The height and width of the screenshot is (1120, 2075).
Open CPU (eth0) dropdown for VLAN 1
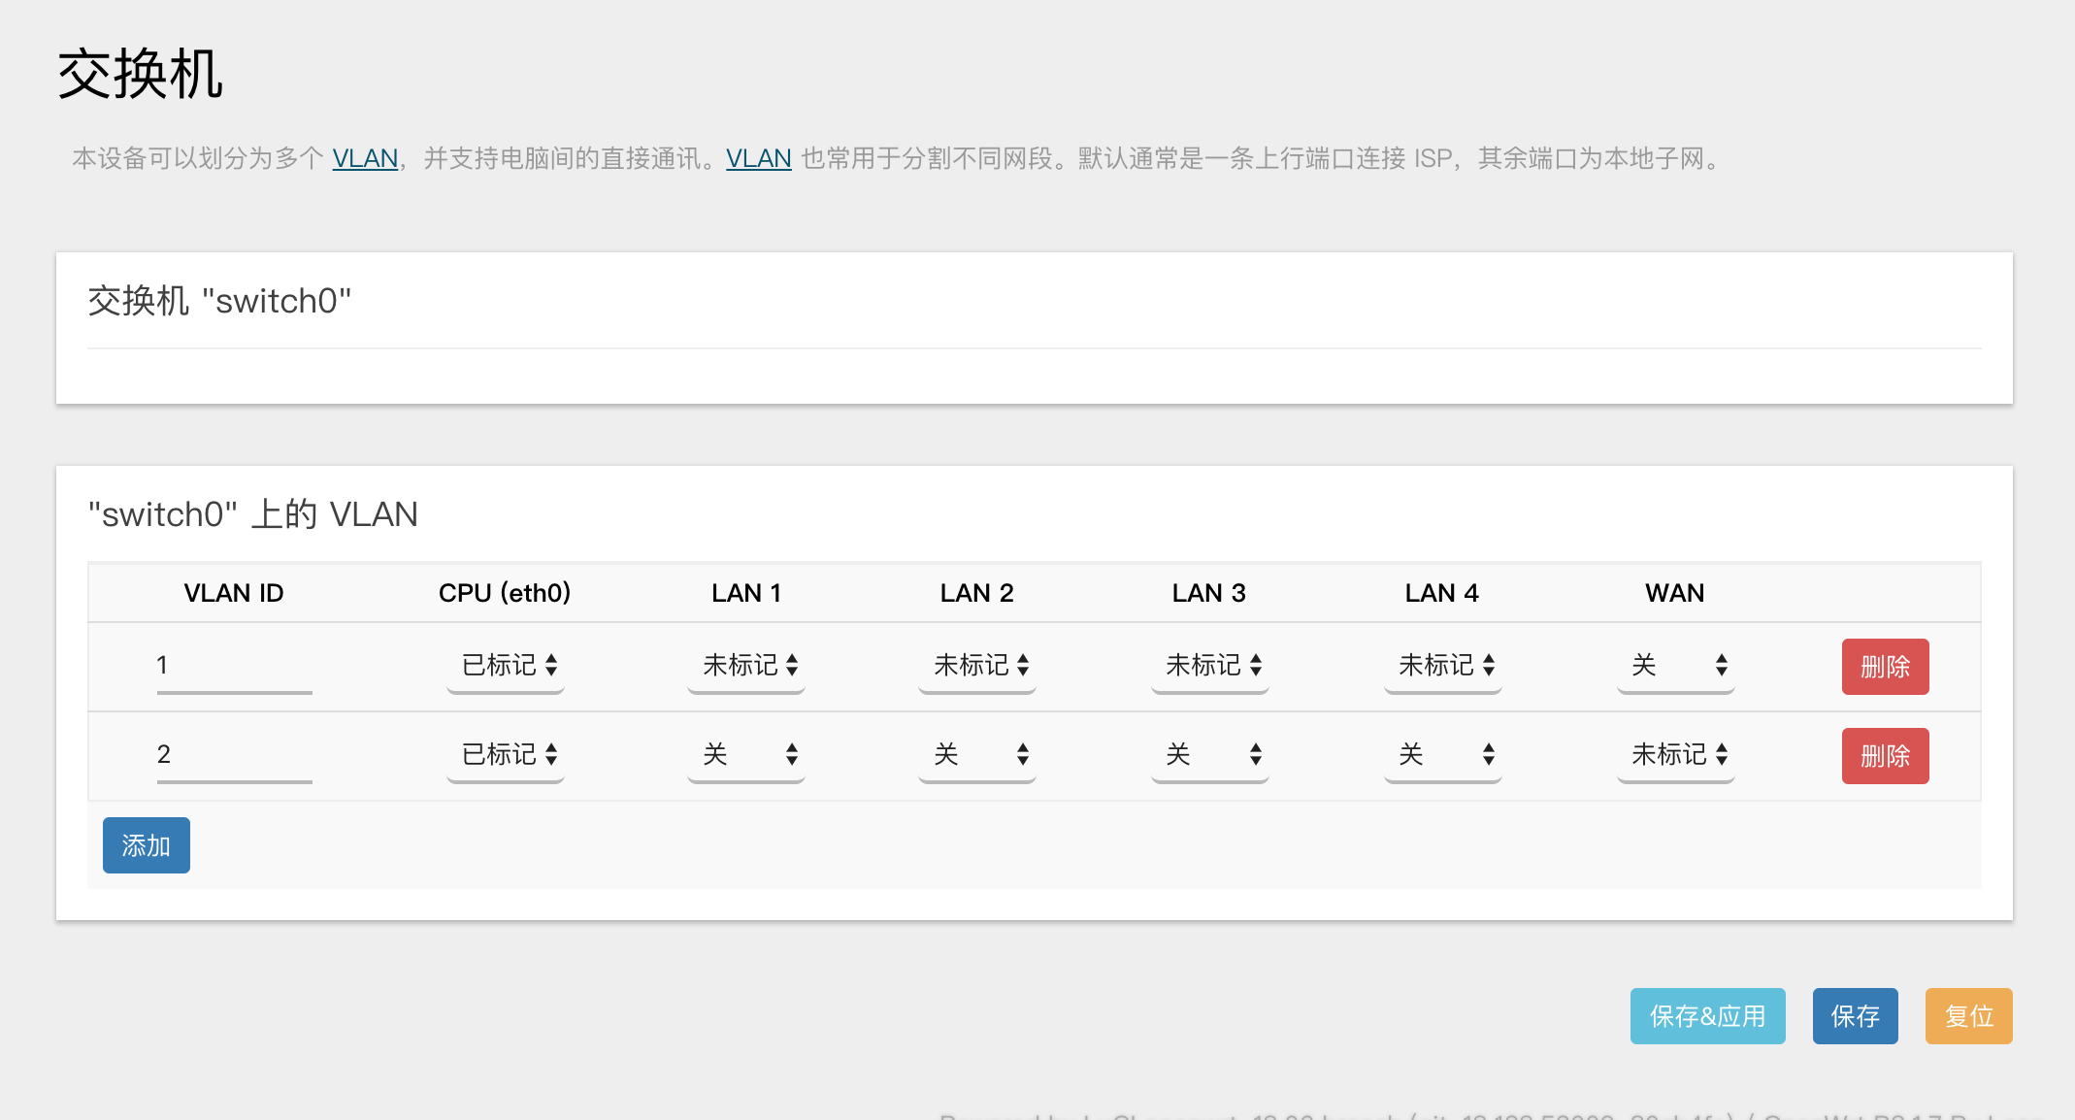[506, 666]
